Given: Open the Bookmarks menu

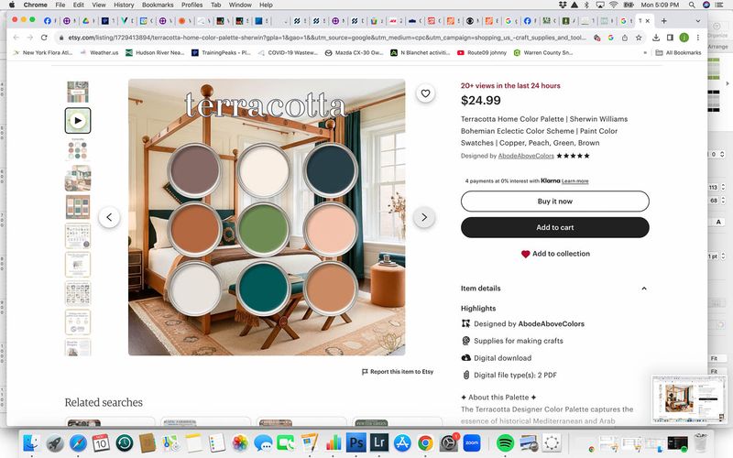Looking at the screenshot, I should point(158,5).
